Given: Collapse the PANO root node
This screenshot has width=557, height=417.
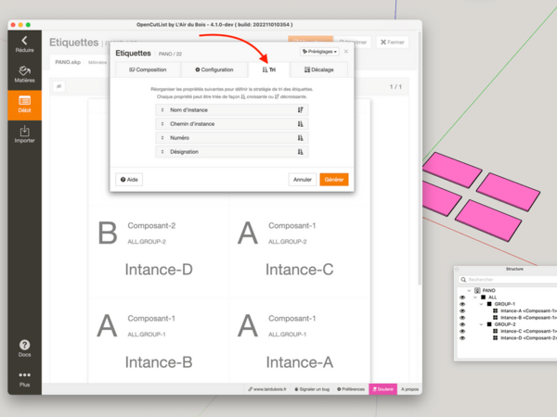Looking at the screenshot, I should (x=470, y=290).
